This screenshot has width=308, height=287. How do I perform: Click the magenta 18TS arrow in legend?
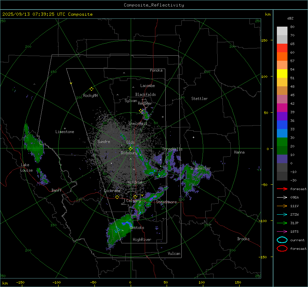pyautogui.click(x=282, y=232)
